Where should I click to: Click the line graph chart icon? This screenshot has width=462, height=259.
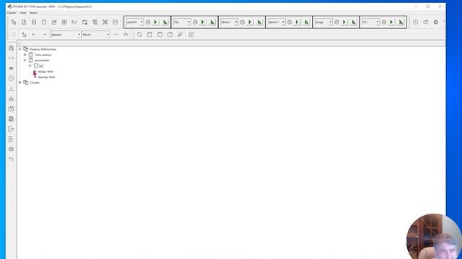click(x=74, y=22)
